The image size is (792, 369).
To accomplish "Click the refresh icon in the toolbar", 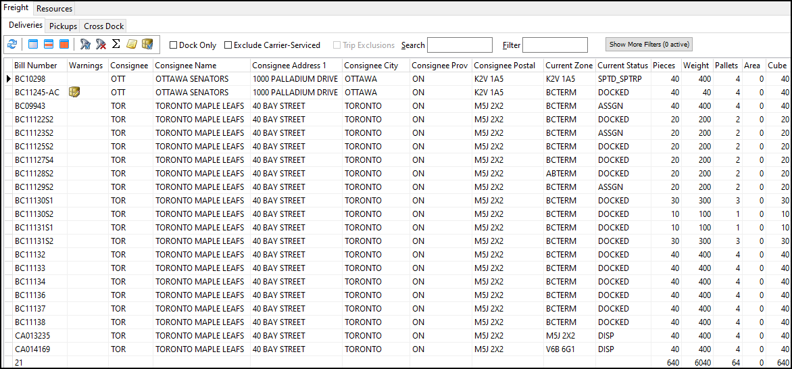I will [x=12, y=45].
